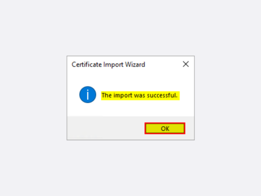This screenshot has width=261, height=196.
Task: Click the Certificate Import Wizard title text
Action: pos(108,65)
